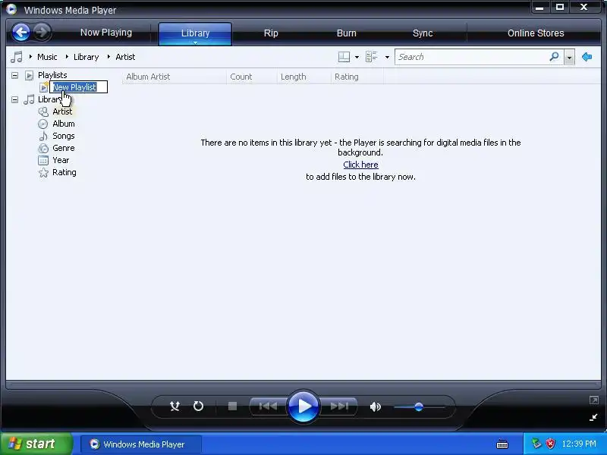
Task: Mute the volume speaker icon
Action: click(x=375, y=406)
